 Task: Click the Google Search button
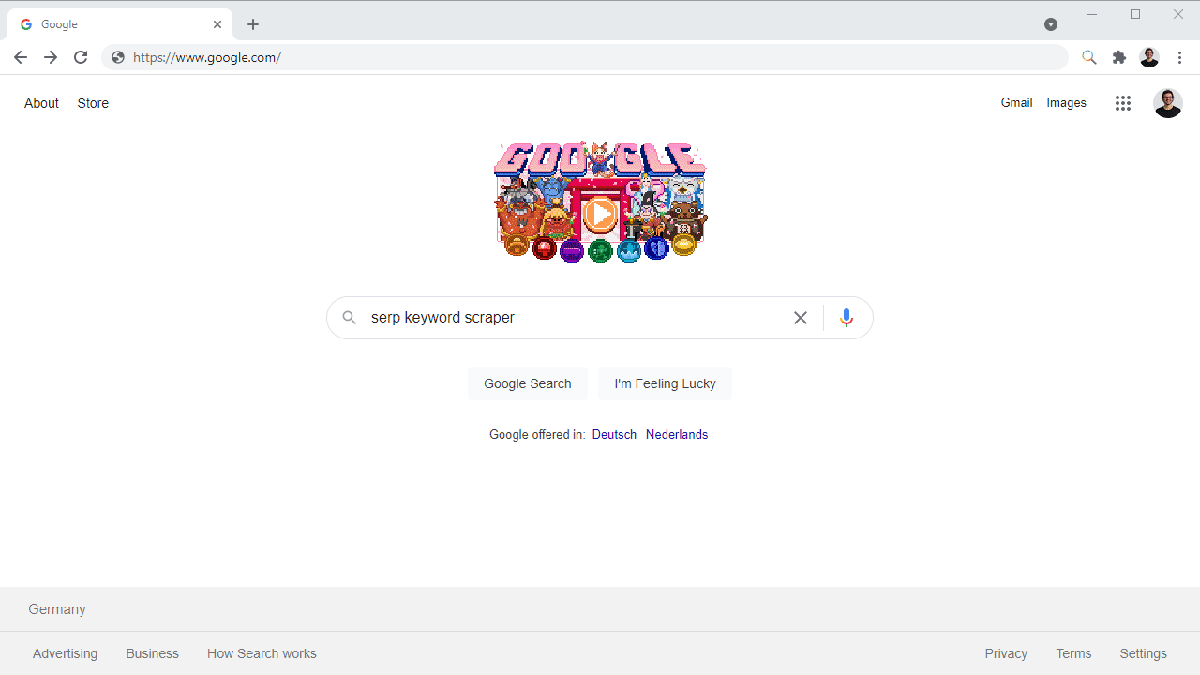point(528,383)
